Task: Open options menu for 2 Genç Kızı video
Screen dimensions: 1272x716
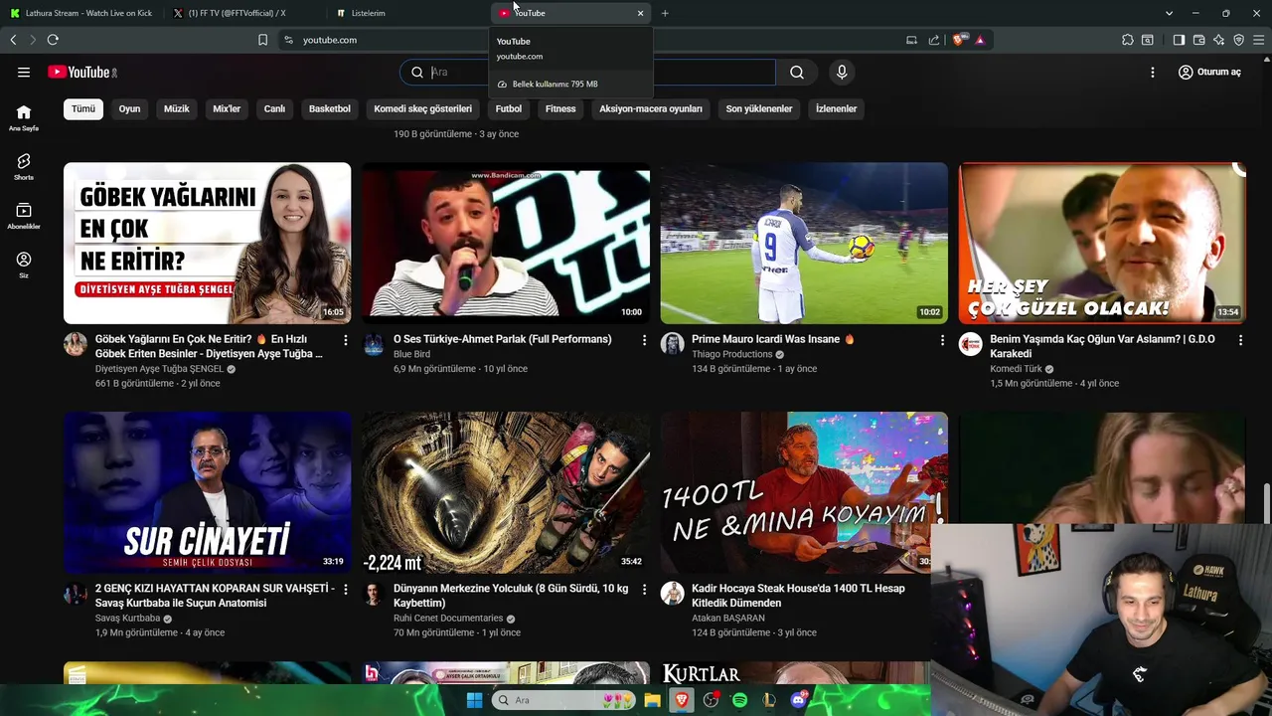Action: (x=346, y=589)
